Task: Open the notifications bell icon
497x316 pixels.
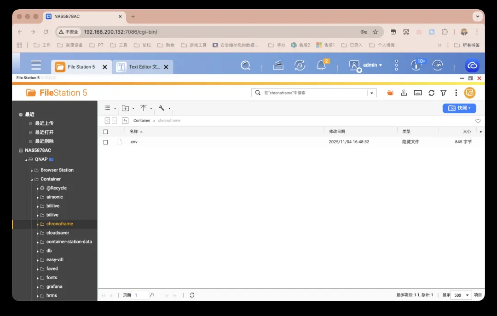Action: (321, 65)
